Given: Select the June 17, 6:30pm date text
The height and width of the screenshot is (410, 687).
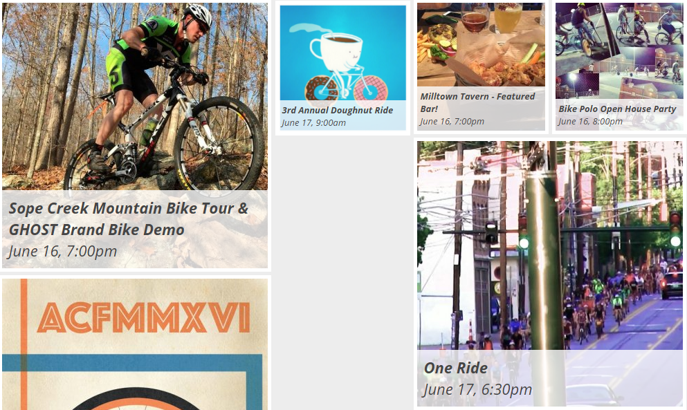Looking at the screenshot, I should pyautogui.click(x=477, y=389).
